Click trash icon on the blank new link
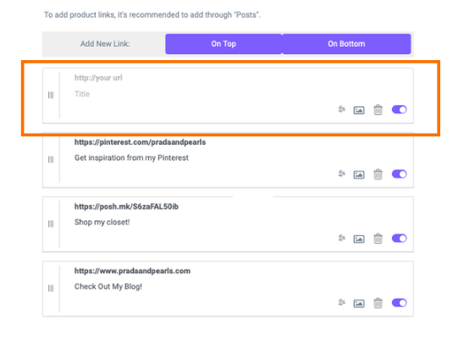 click(x=378, y=110)
